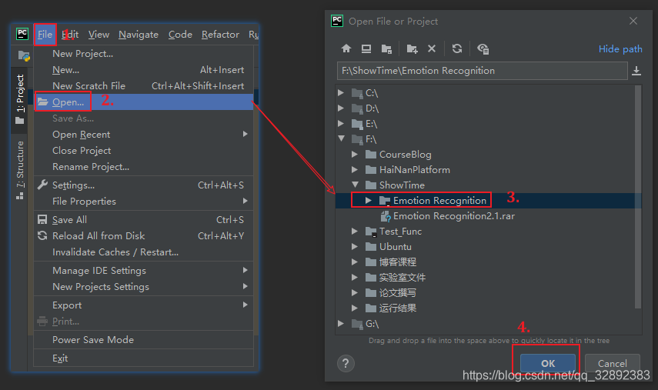Click the Cancel button

pyautogui.click(x=613, y=363)
